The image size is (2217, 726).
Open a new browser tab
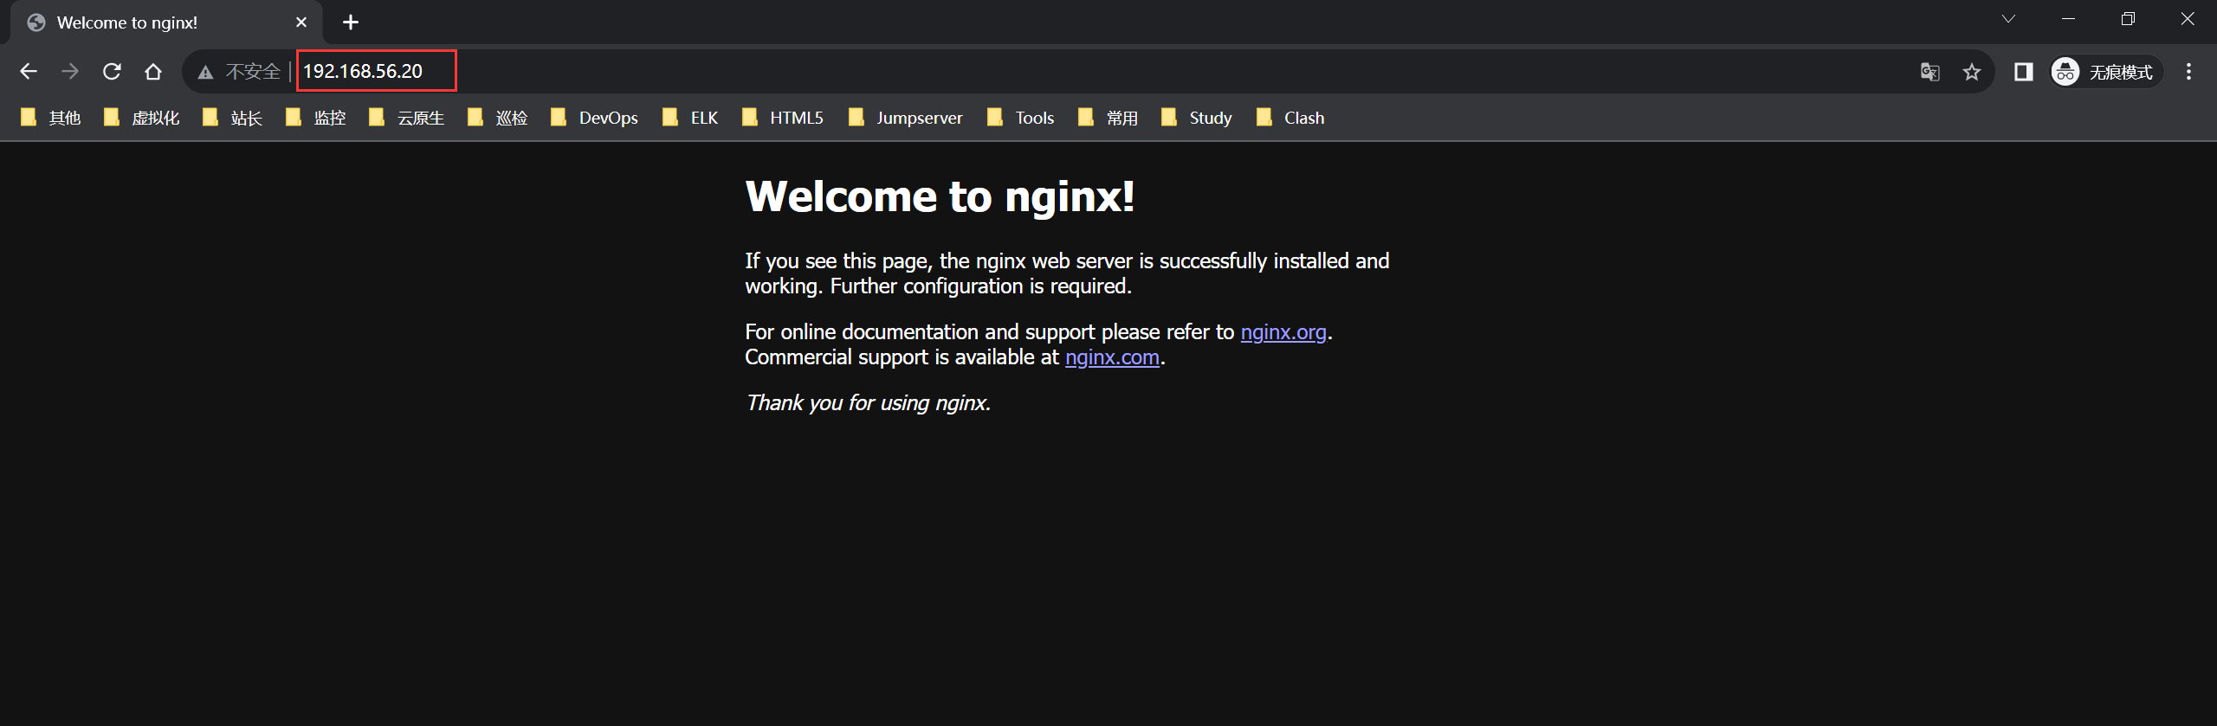[x=351, y=22]
